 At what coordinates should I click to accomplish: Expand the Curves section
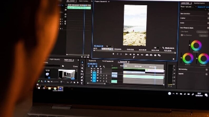[x=182, y=23]
